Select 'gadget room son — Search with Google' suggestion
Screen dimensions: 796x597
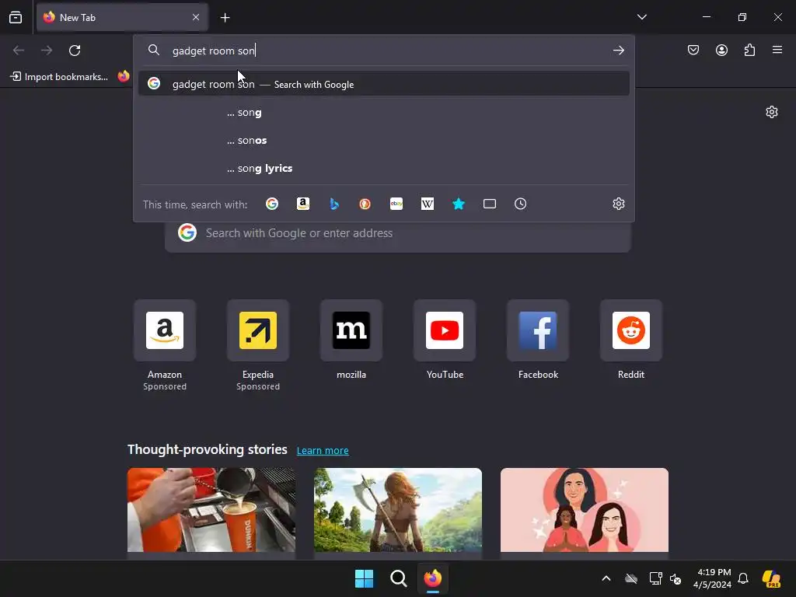(384, 84)
